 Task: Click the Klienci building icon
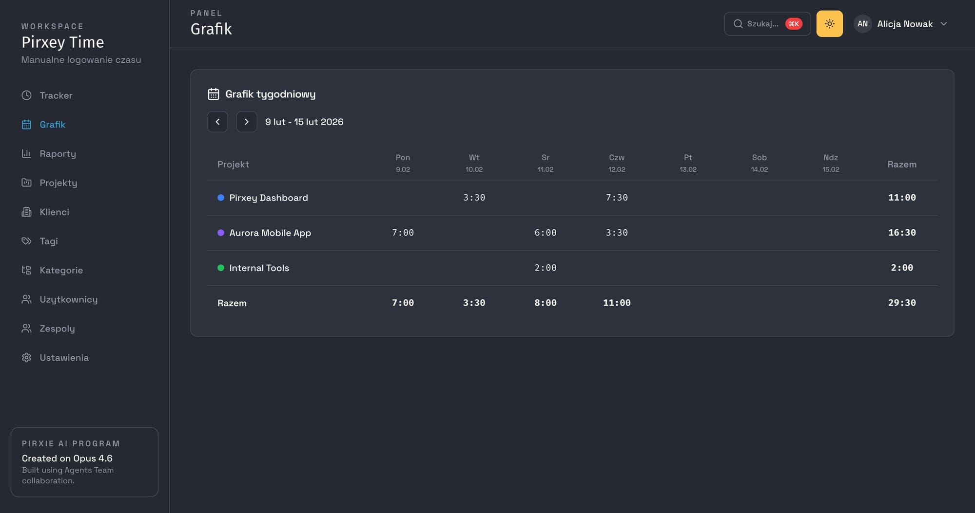pos(26,212)
